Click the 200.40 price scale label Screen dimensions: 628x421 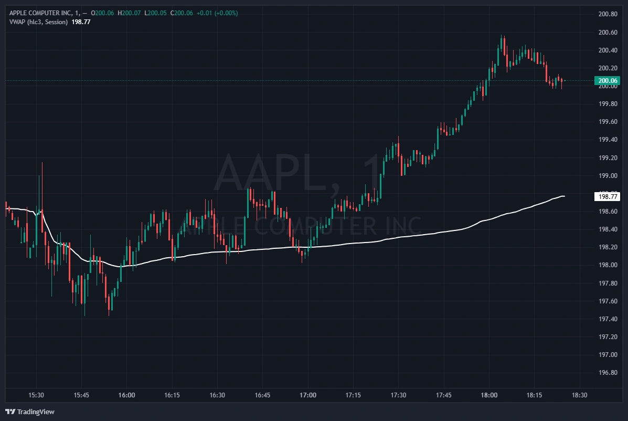pos(608,50)
